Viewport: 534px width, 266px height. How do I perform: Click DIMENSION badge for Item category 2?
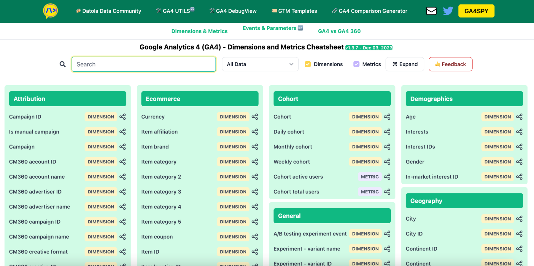point(233,177)
